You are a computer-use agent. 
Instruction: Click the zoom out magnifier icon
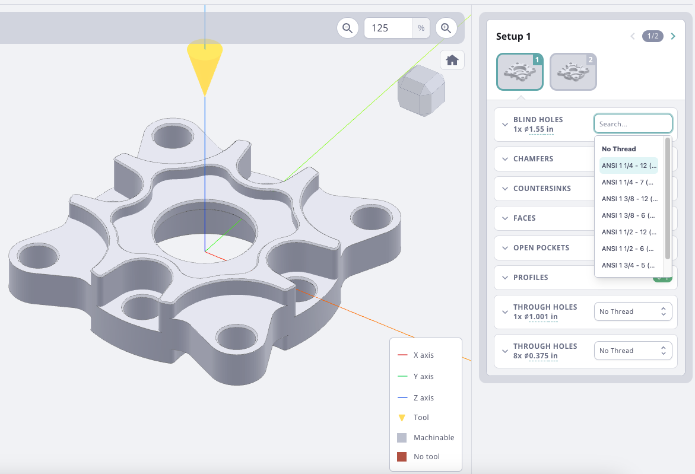click(x=347, y=27)
